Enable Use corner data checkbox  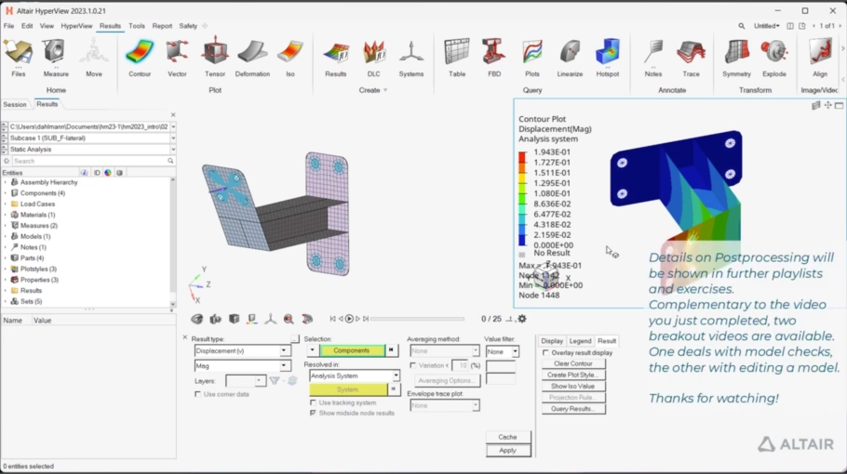[x=197, y=394]
